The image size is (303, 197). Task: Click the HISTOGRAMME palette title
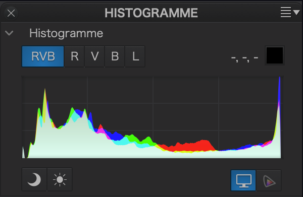[x=151, y=13]
